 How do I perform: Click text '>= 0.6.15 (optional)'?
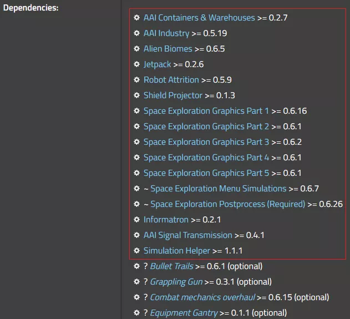293,297
